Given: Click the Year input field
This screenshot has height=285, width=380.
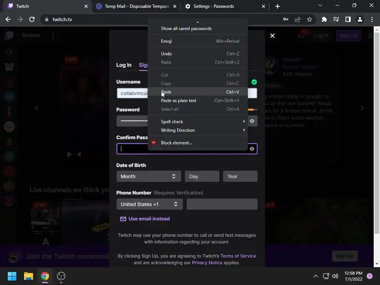Looking at the screenshot, I should coord(240,176).
